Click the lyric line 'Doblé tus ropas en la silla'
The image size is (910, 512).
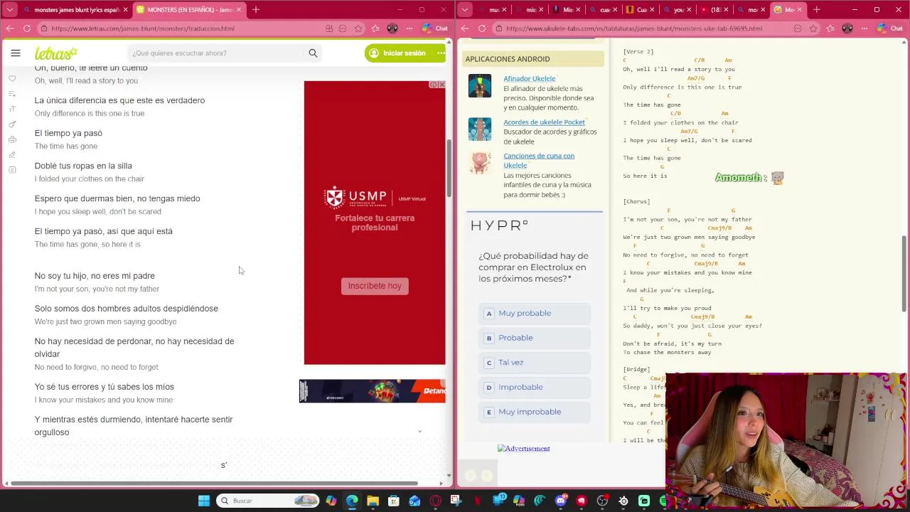[x=83, y=166]
